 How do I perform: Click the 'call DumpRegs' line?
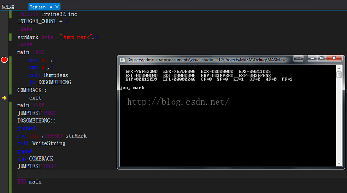coord(49,75)
